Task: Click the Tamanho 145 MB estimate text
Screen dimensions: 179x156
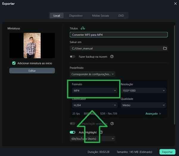Action: point(134,152)
